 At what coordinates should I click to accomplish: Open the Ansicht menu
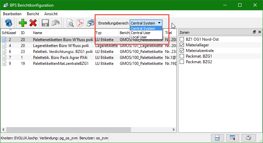pos(51,14)
